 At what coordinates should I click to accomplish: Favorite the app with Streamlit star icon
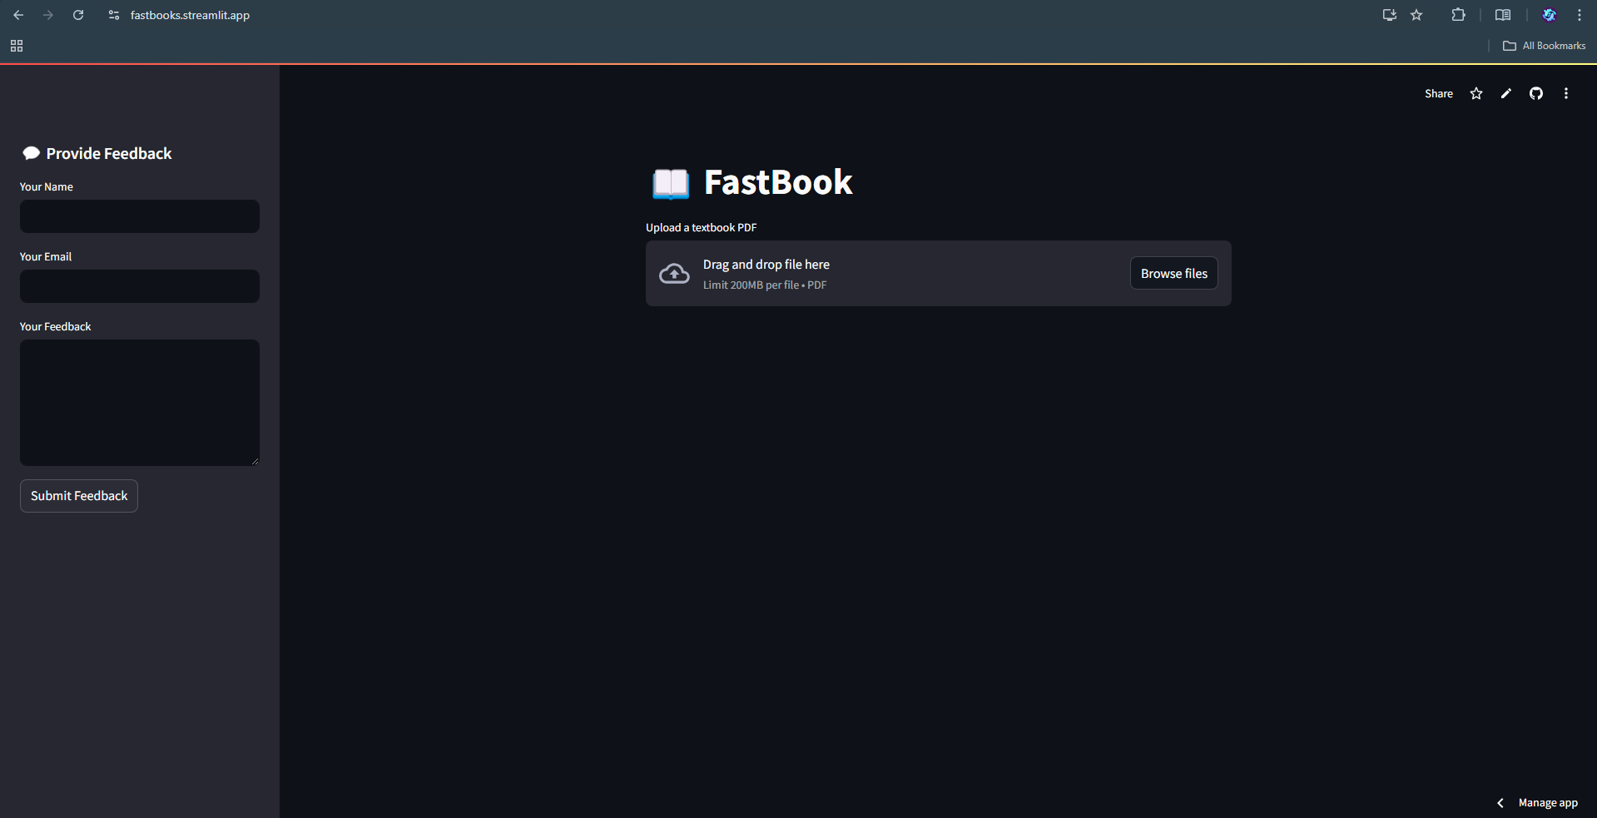pos(1476,93)
